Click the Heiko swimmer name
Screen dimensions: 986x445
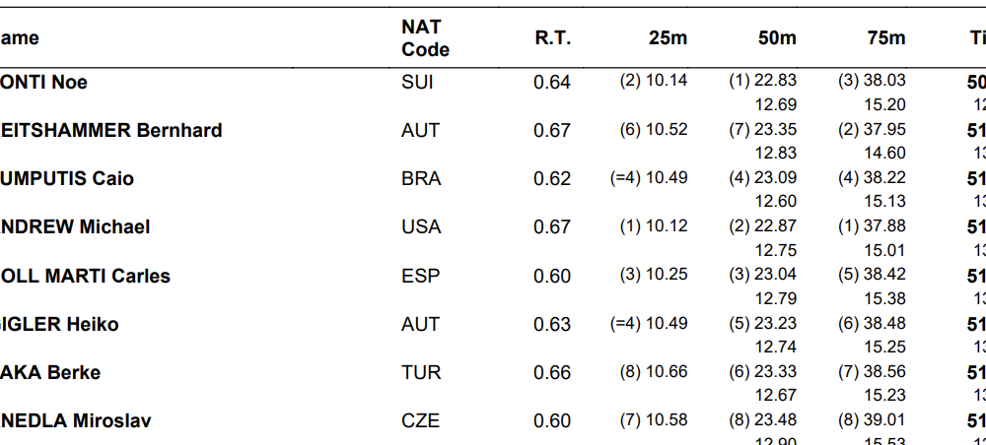pyautogui.click(x=59, y=324)
